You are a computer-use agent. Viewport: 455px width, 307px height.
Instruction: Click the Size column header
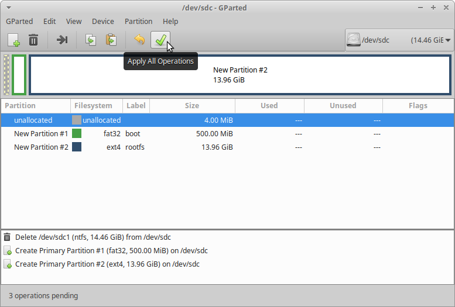pyautogui.click(x=192, y=106)
